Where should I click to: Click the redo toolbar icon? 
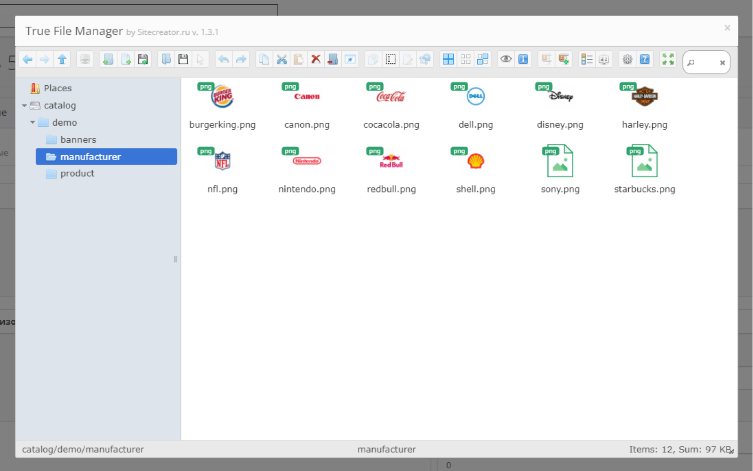(241, 59)
